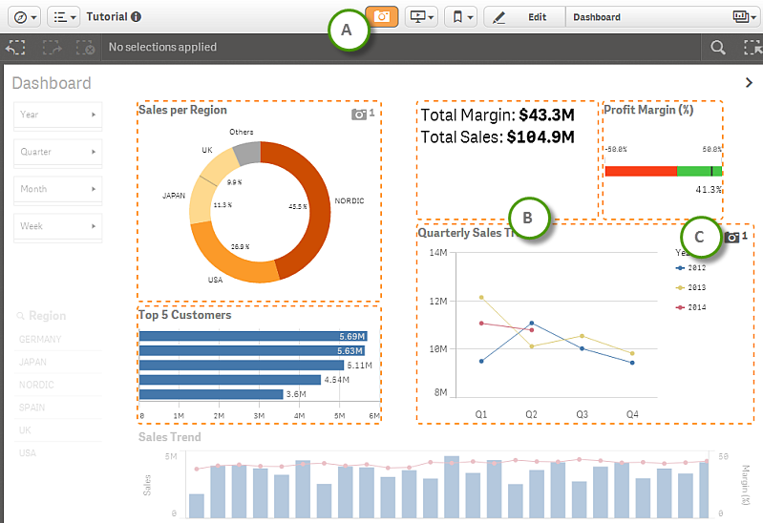This screenshot has width=763, height=523.
Task: Step back in selections
Action: point(15,47)
